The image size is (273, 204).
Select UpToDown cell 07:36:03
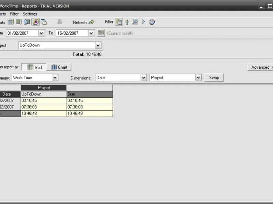[x=44, y=107]
